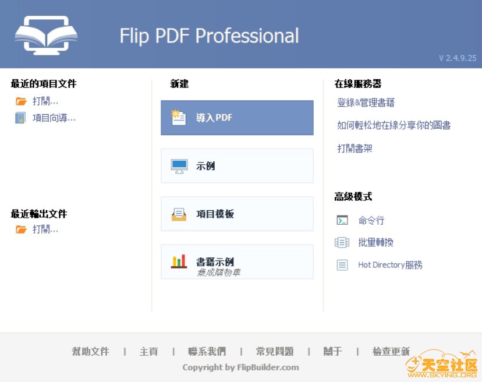
Task: Open the Help file (幫助文件) footer item
Action: click(91, 351)
